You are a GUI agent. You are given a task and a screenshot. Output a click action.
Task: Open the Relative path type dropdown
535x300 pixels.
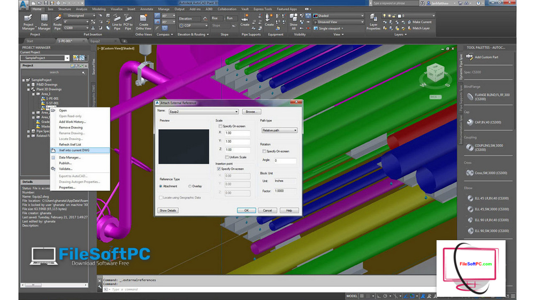point(279,130)
